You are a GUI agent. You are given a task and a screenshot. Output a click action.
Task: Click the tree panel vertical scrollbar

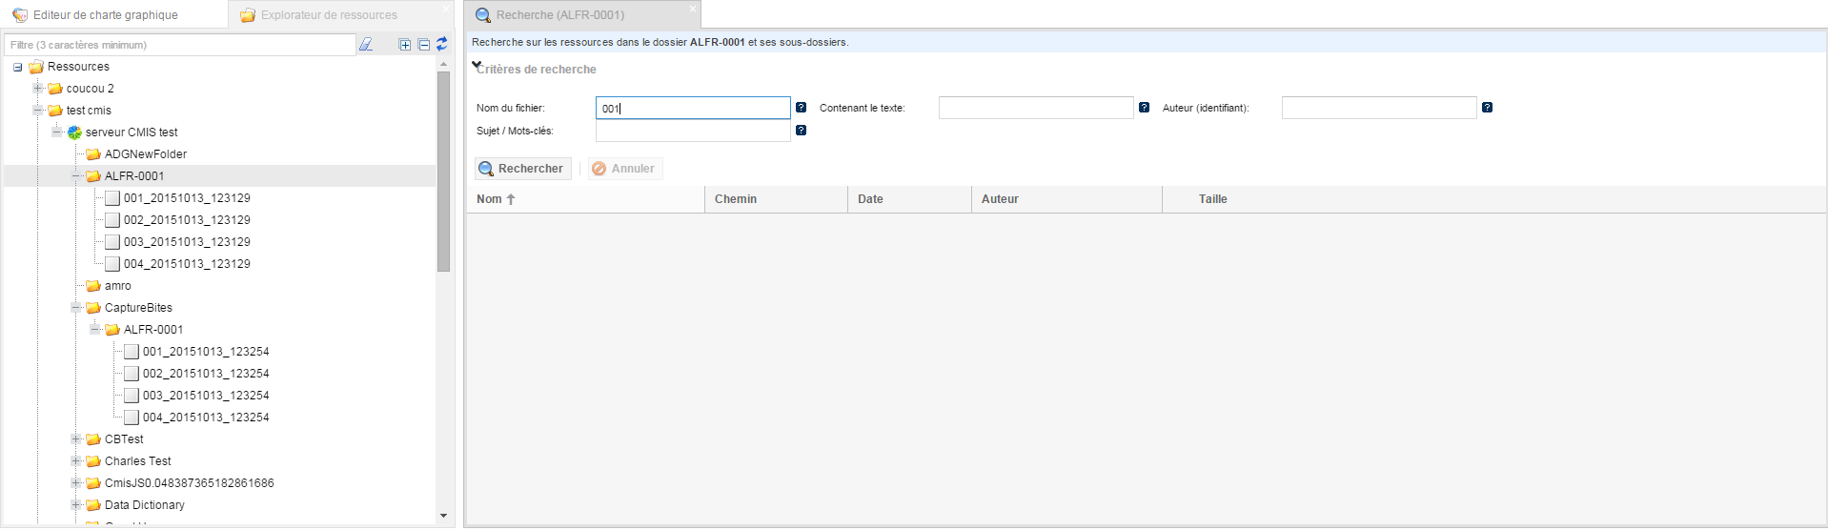(443, 172)
